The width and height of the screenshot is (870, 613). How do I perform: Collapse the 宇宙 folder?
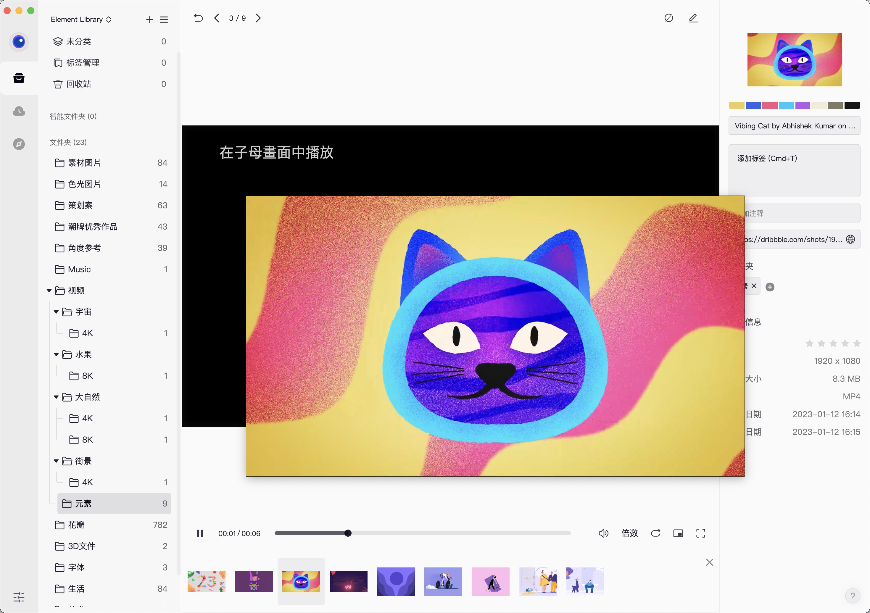[56, 312]
